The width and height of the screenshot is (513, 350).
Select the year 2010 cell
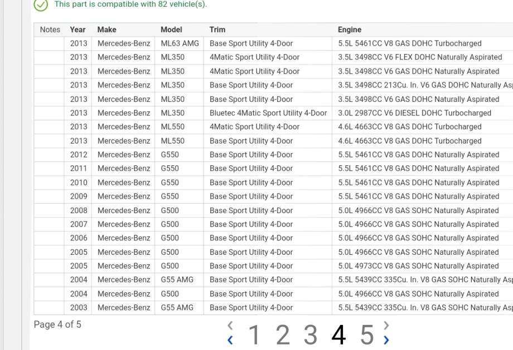pos(79,183)
